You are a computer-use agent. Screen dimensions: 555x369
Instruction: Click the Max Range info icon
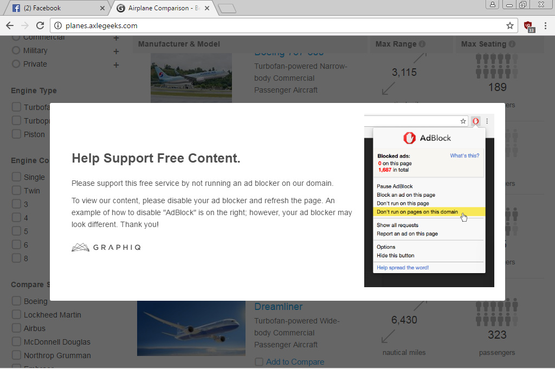coord(422,44)
